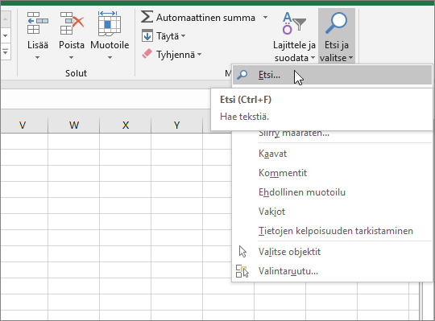435x321 pixels.
Task: Choose Valitse objektit text in menu
Action: [289, 252]
